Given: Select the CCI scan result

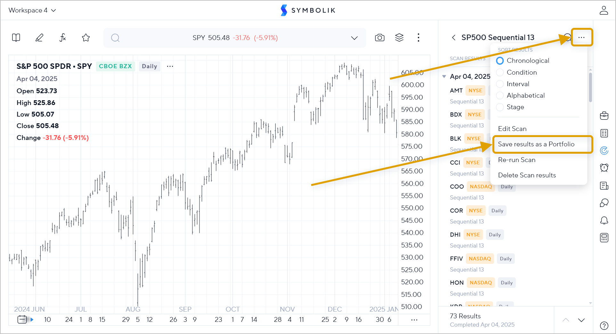Looking at the screenshot, I should pyautogui.click(x=455, y=163).
